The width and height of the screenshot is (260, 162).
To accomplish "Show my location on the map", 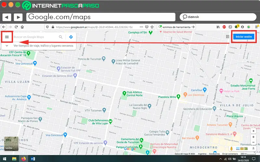I will [x=253, y=131].
